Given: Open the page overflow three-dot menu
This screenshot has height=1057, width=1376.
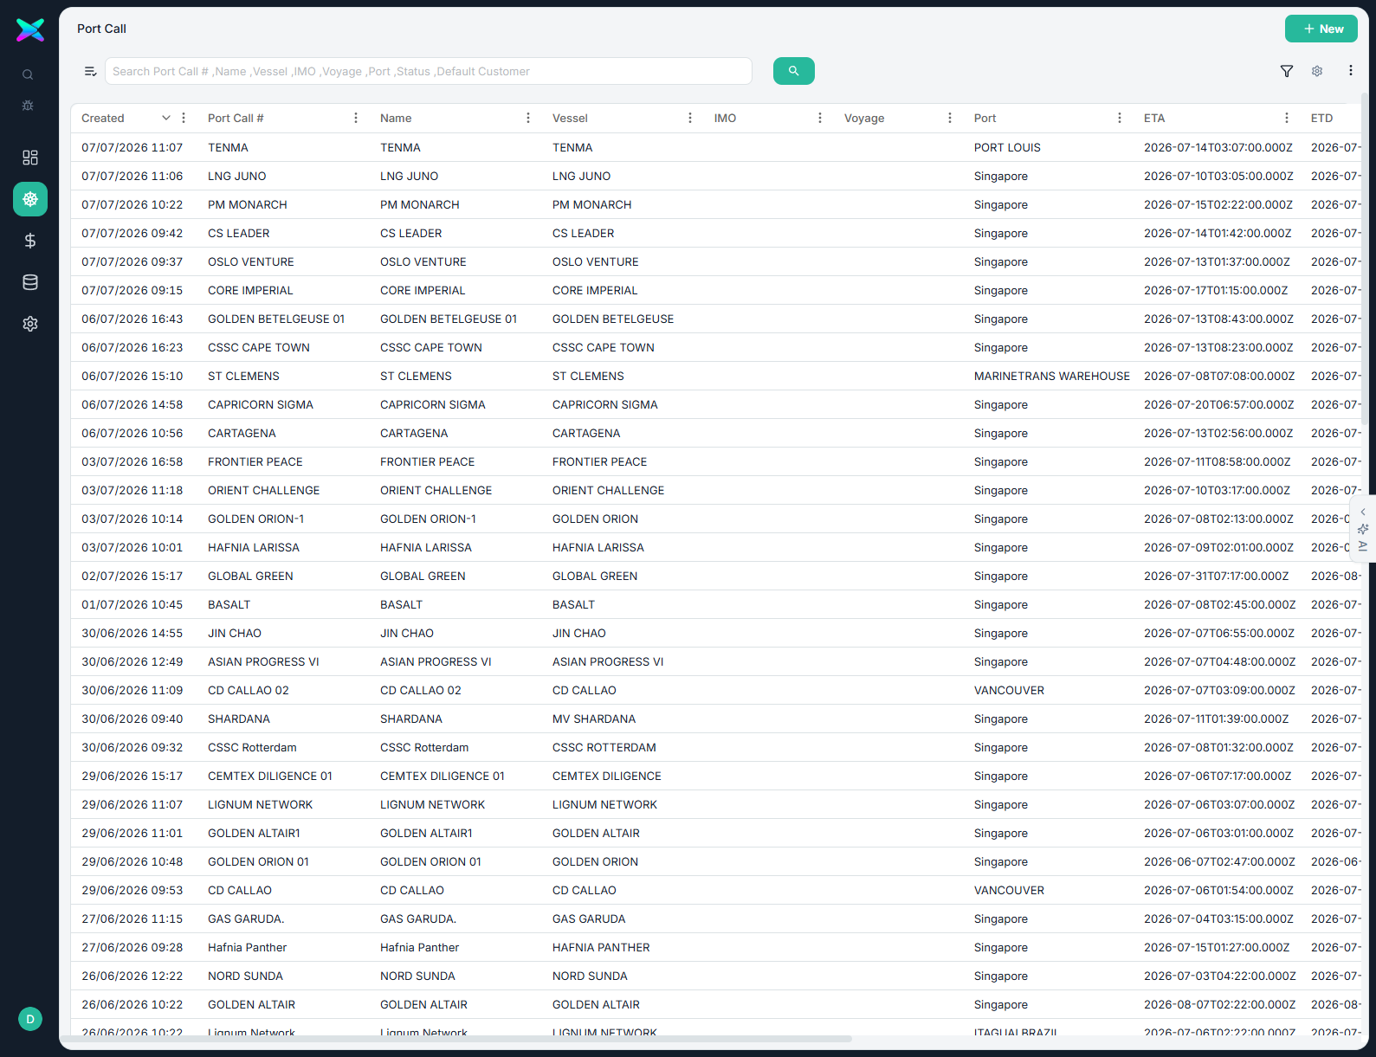Looking at the screenshot, I should pos(1351,70).
